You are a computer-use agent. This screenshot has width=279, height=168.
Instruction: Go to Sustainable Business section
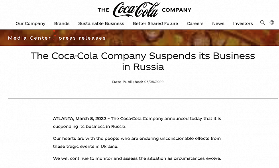[101, 23]
